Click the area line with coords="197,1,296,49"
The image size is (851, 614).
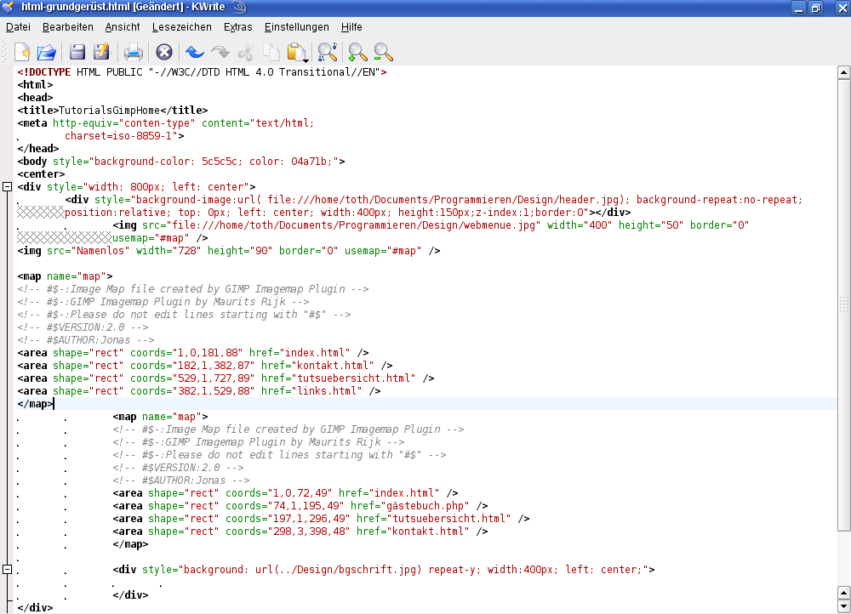322,519
